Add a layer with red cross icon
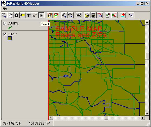Viewport: 151px width, 127px height. click(123, 15)
